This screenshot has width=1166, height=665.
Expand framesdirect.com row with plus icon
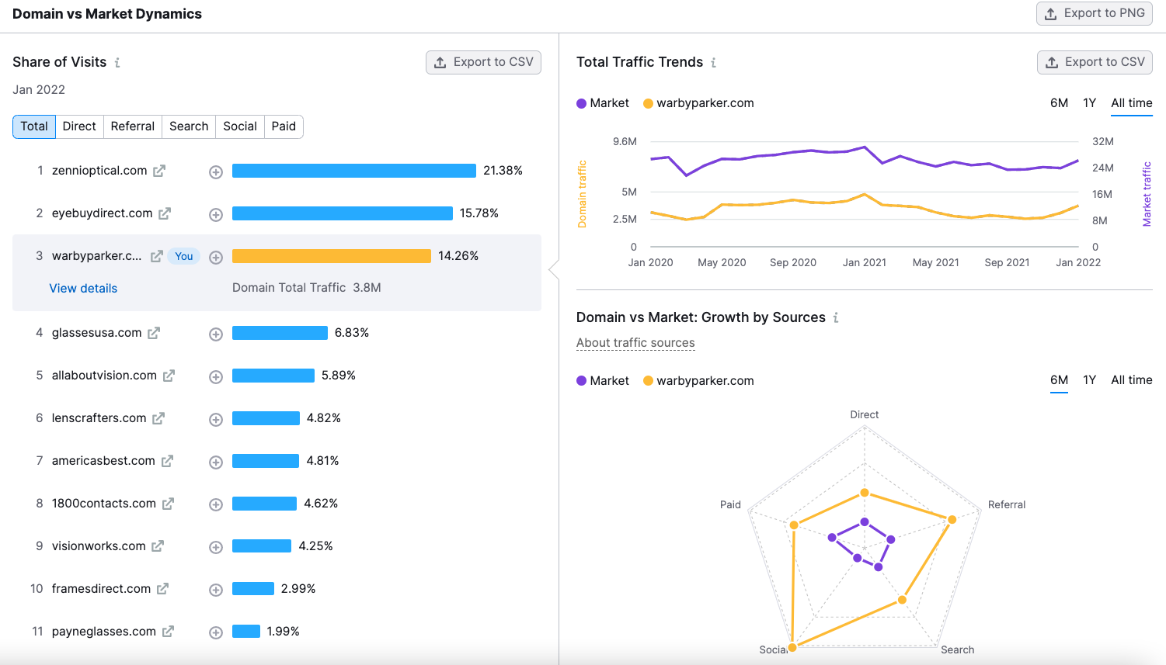pos(216,591)
